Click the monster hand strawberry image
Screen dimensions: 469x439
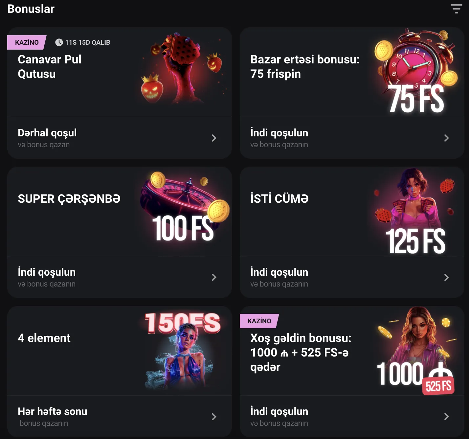click(x=183, y=68)
